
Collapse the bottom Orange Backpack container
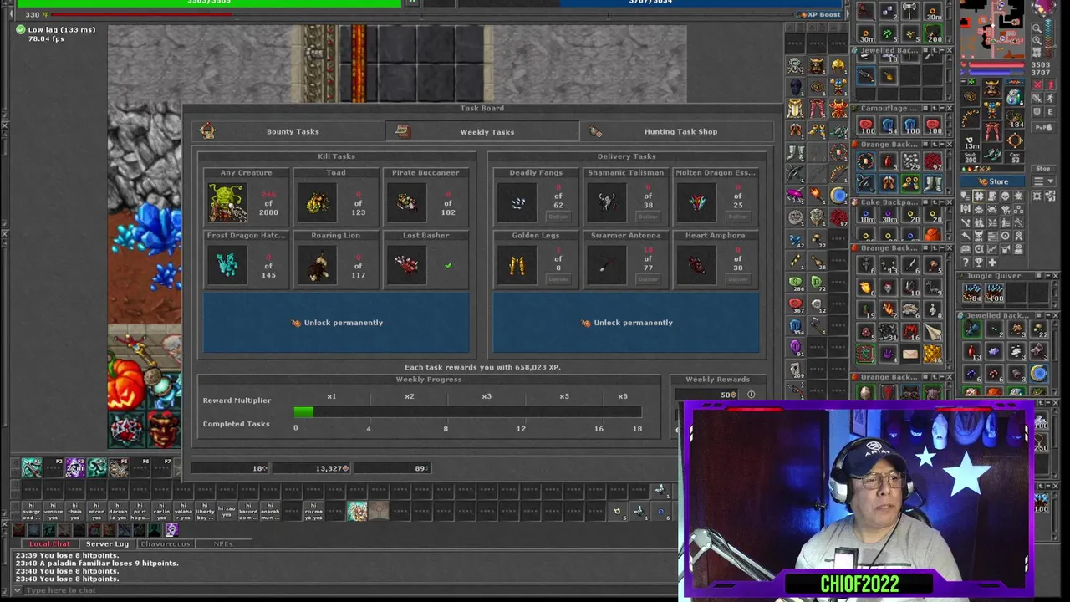942,377
